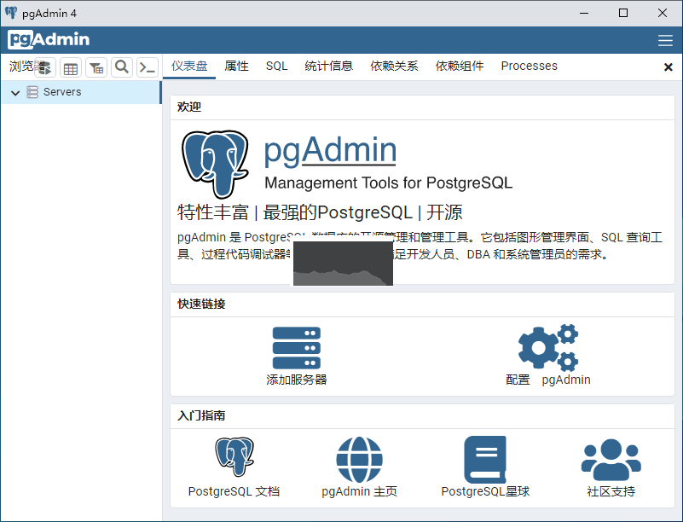This screenshot has height=522, width=683.
Task: Click the pgAdmin 4 title bar app icon
Action: (x=11, y=13)
